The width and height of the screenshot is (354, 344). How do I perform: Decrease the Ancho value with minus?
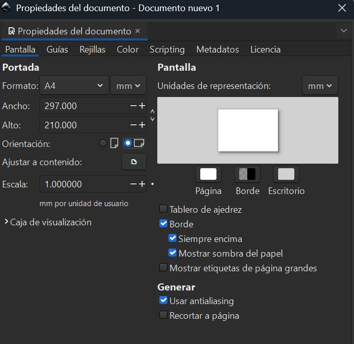pyautogui.click(x=134, y=106)
